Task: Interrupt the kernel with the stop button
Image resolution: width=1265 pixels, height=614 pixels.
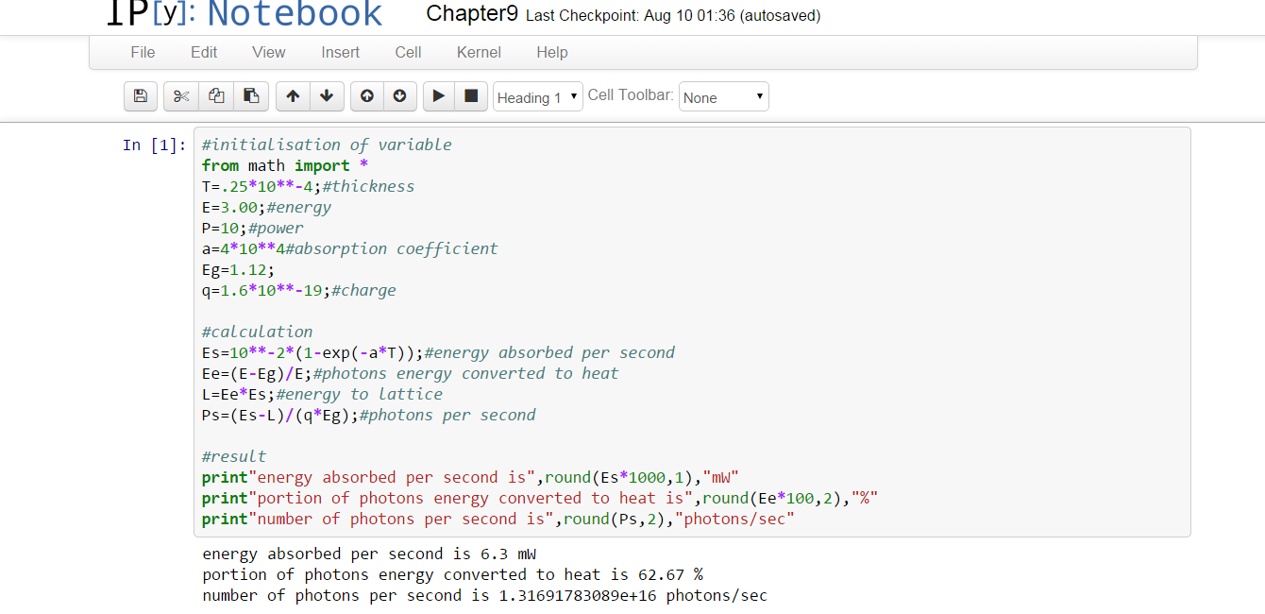Action: click(x=471, y=96)
